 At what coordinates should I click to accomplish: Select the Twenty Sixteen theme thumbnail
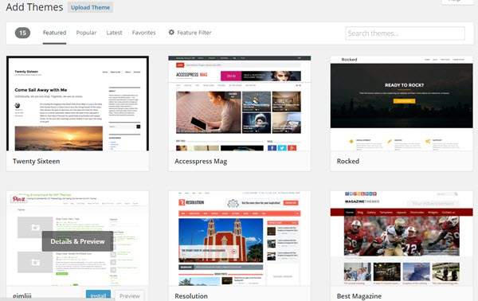point(78,104)
